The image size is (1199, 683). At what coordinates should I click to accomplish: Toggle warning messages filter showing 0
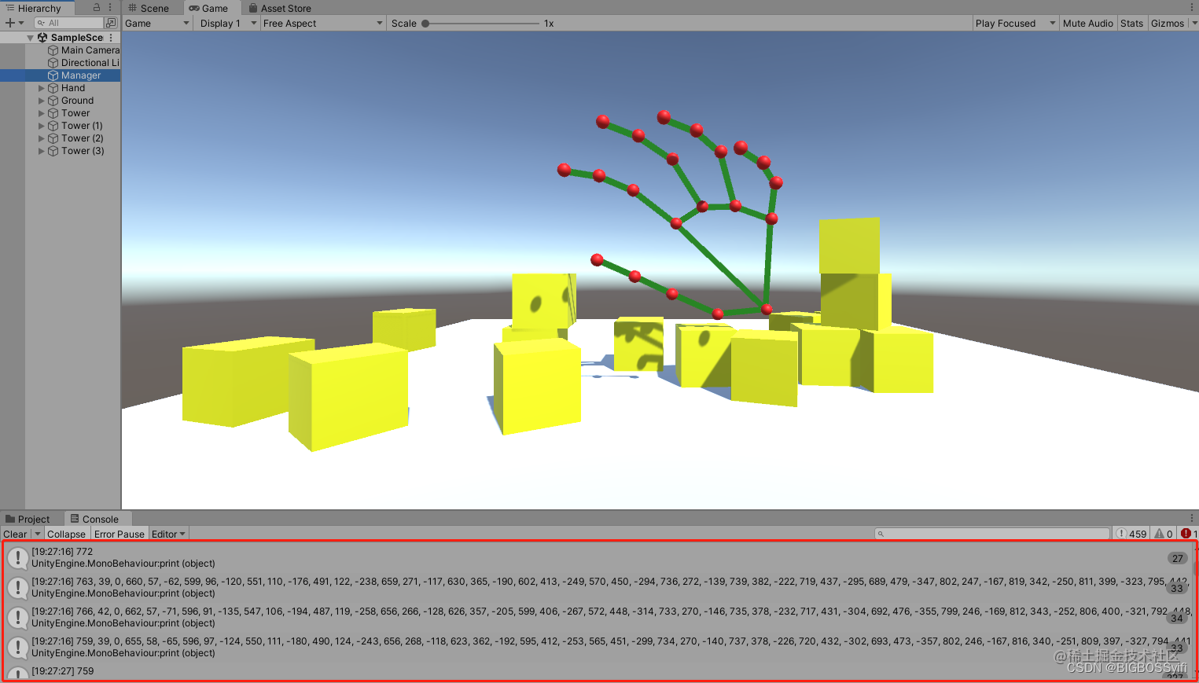[1164, 534]
